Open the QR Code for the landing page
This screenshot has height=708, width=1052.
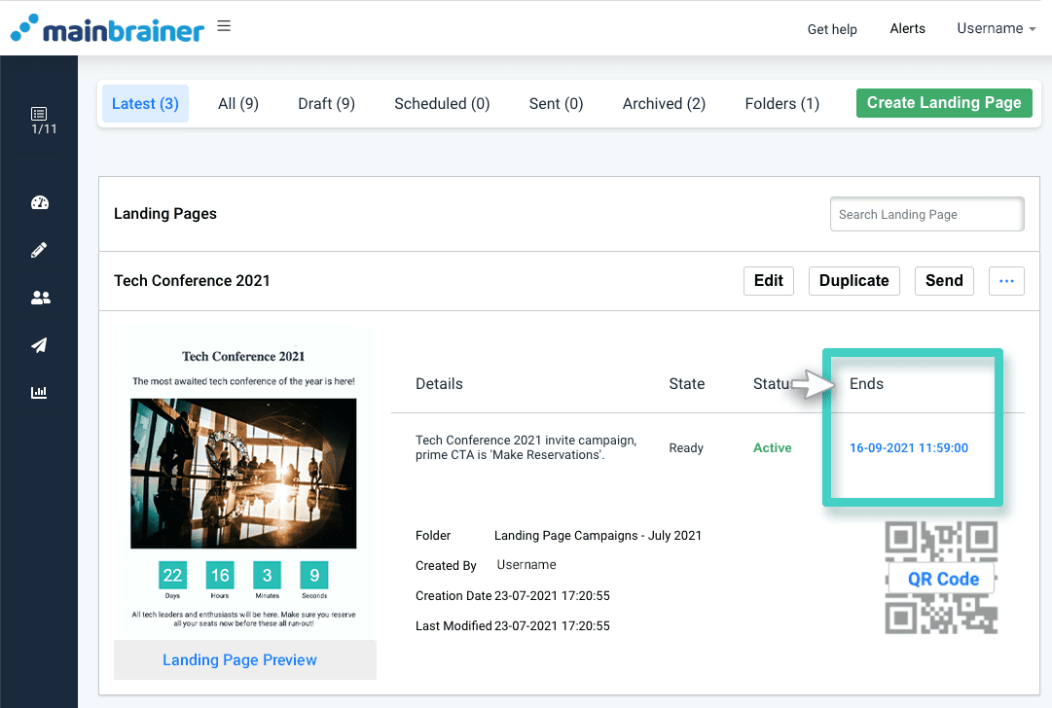point(941,578)
